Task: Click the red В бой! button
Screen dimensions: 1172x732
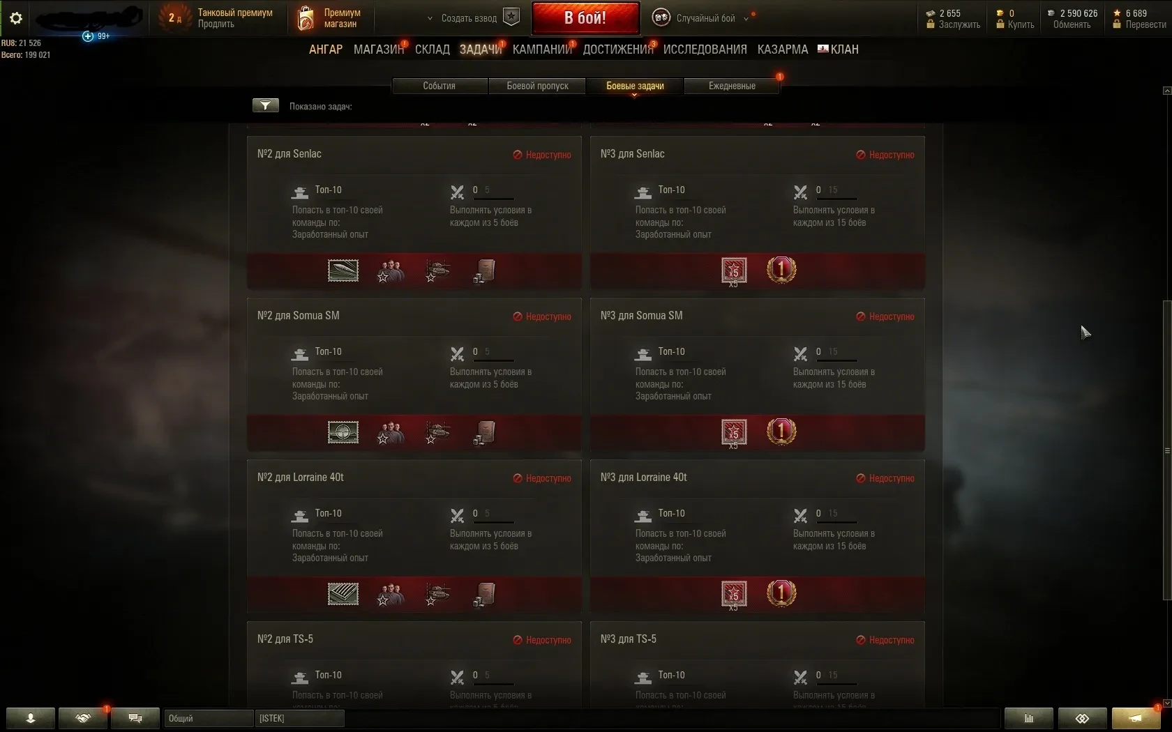Action: (x=585, y=18)
